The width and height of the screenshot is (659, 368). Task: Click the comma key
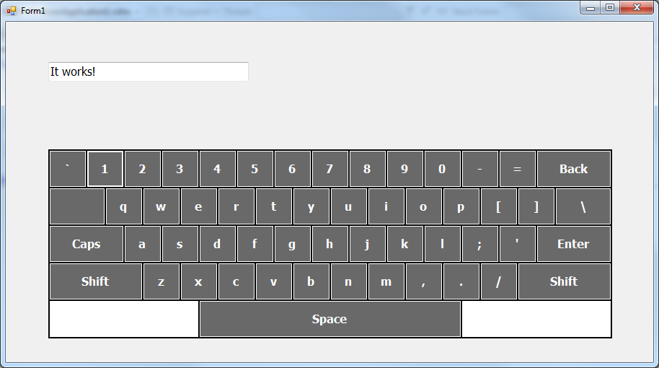(424, 281)
